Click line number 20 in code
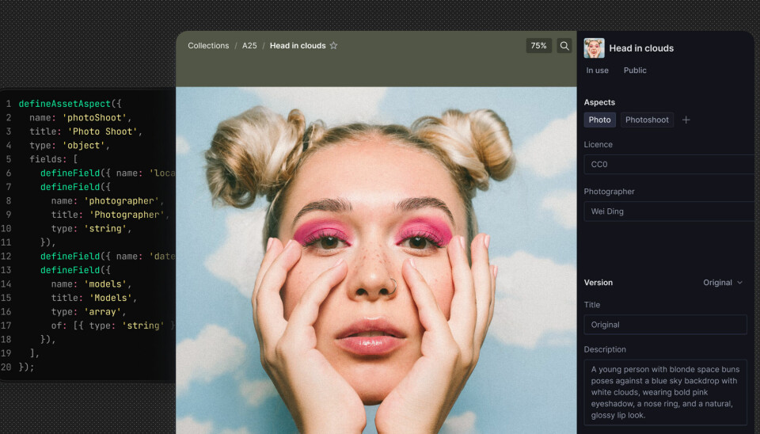Screen dimensions: 760x434 click(x=6, y=367)
